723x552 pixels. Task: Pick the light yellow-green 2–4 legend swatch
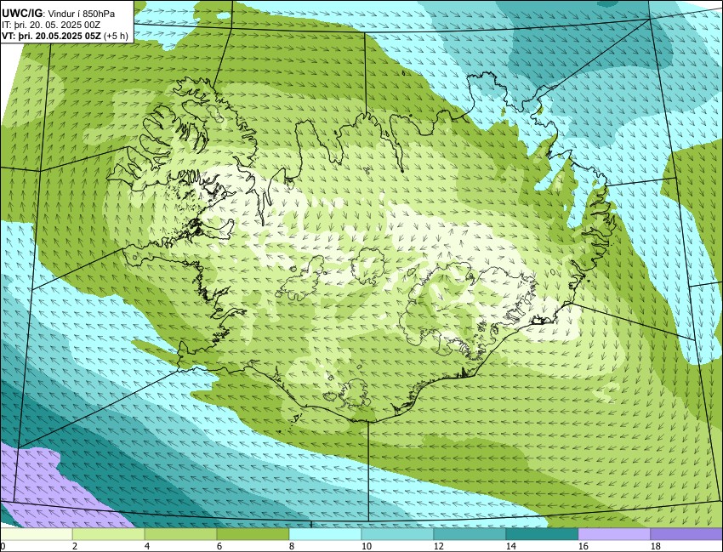point(108,534)
